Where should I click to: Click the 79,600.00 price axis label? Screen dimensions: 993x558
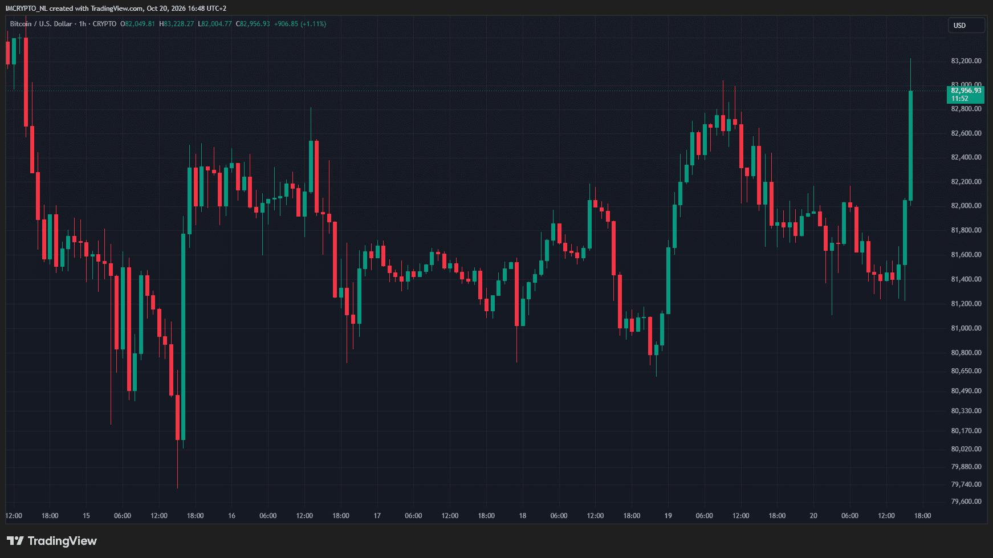click(x=966, y=502)
